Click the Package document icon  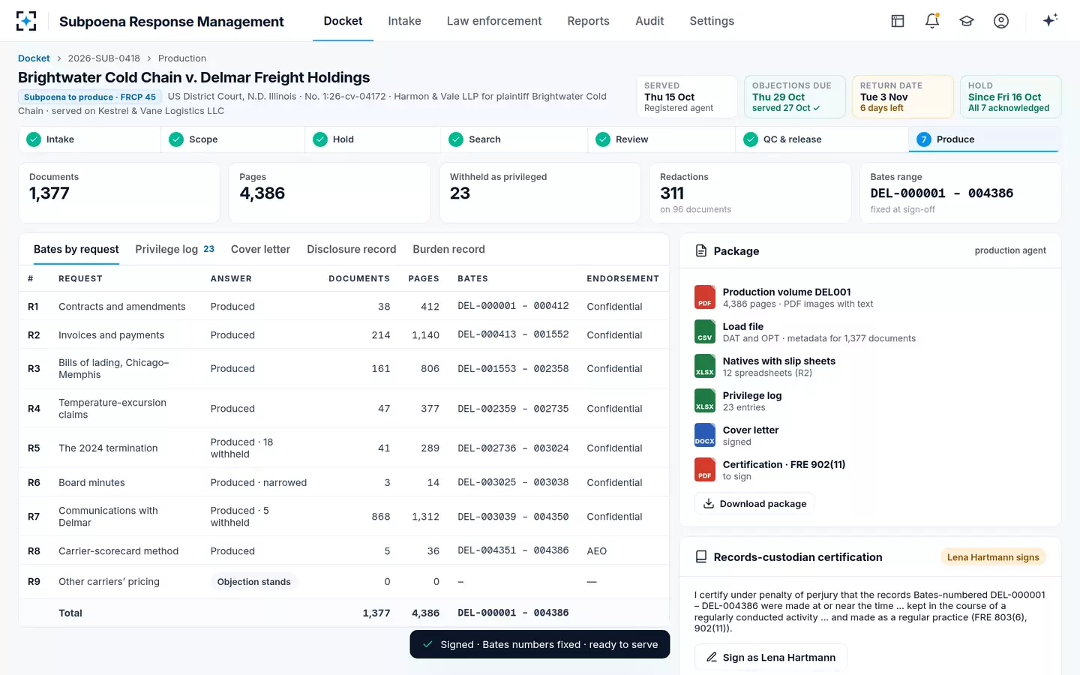tap(701, 250)
